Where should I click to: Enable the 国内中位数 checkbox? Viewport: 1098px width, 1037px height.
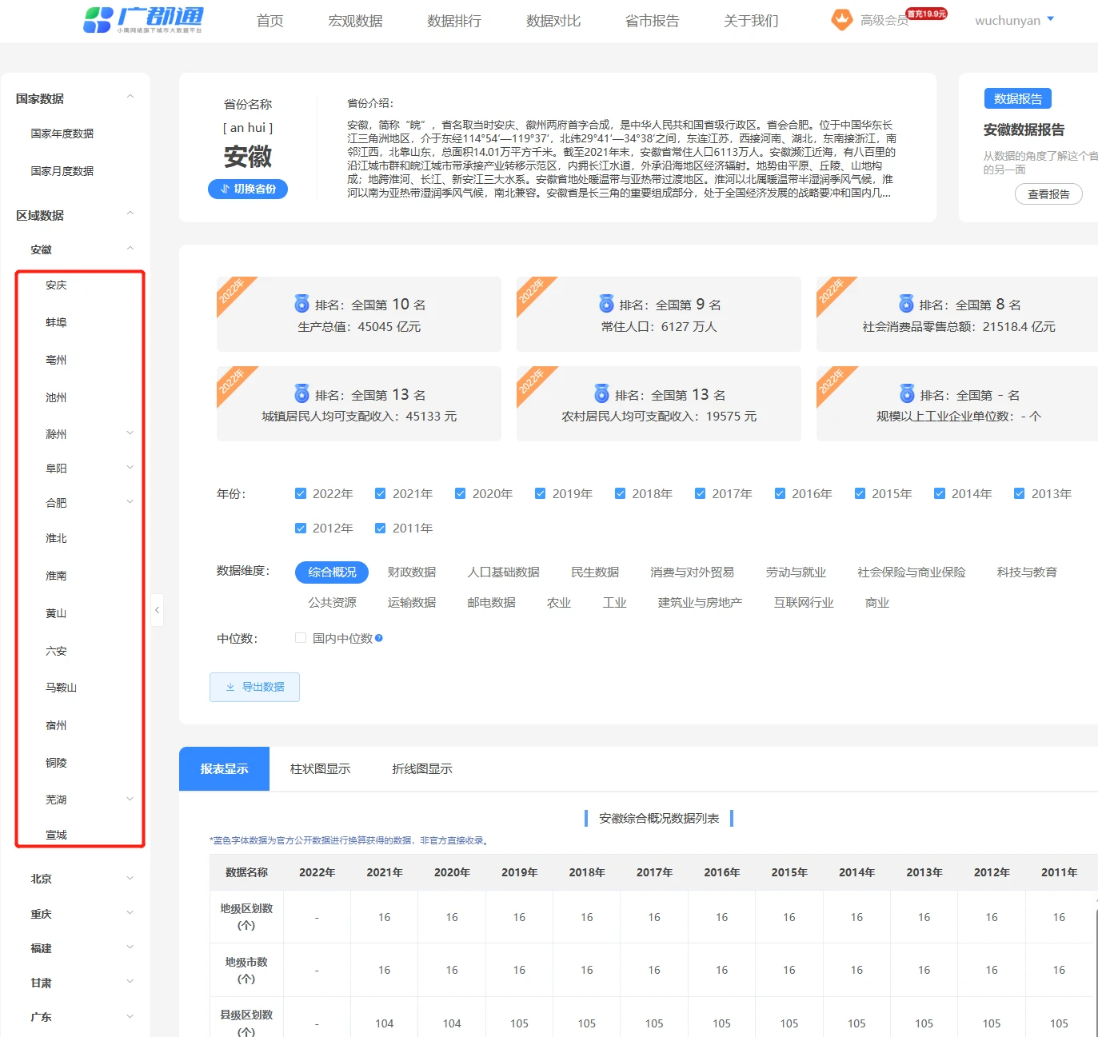(x=301, y=638)
